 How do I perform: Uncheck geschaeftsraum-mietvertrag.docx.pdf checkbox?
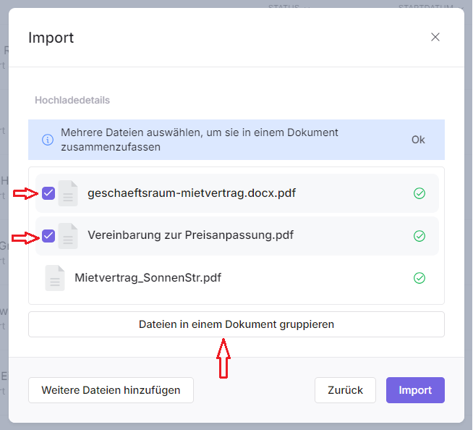[x=48, y=193]
